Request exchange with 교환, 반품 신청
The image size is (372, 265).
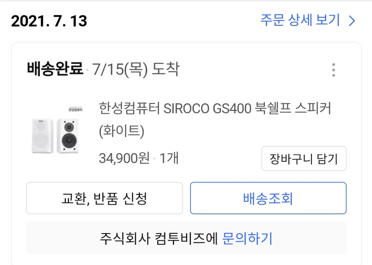point(104,198)
